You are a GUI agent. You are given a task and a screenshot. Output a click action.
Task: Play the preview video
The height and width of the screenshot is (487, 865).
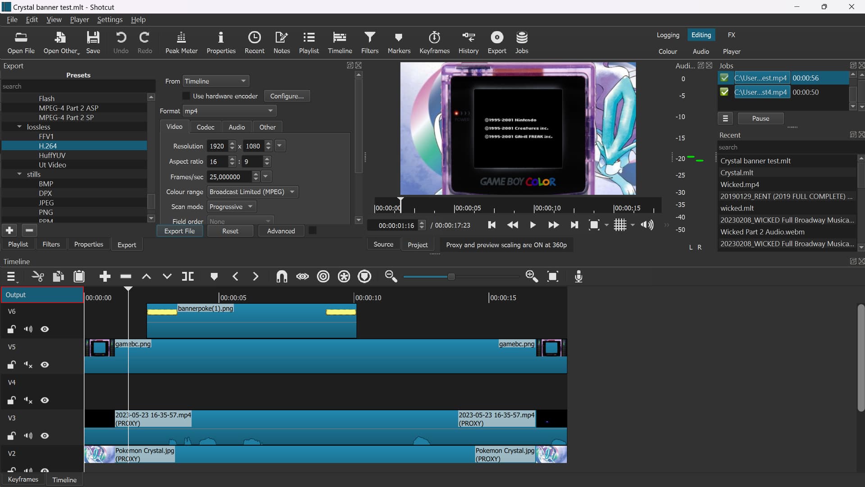pos(533,225)
